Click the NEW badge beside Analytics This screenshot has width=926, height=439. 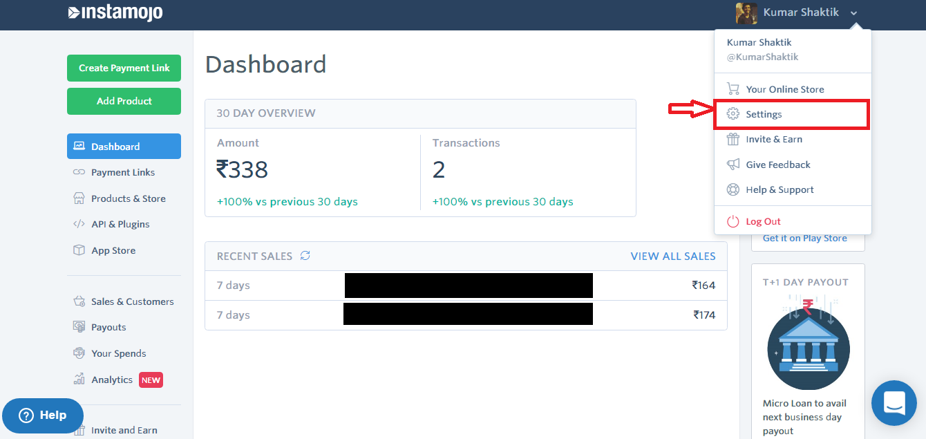(x=151, y=380)
